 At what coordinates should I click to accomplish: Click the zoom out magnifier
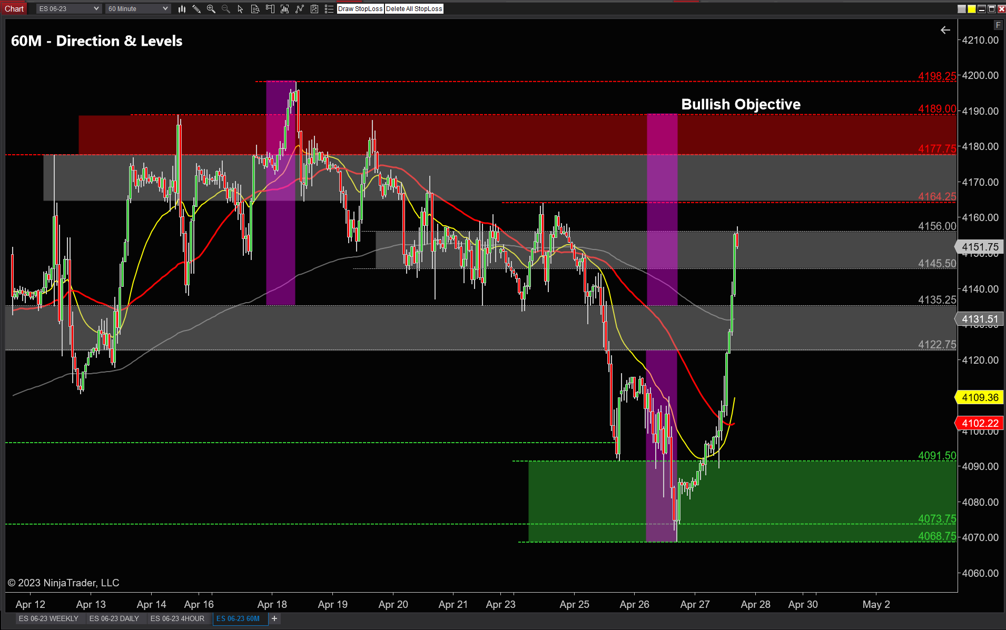click(x=226, y=9)
